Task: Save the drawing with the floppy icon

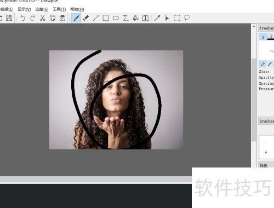Action: click(x=9, y=18)
